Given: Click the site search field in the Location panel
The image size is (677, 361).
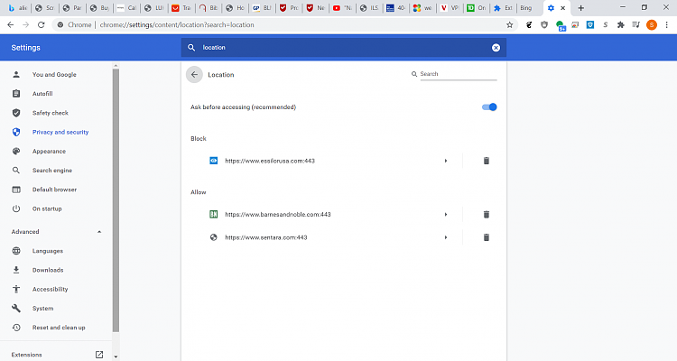Looking at the screenshot, I should pos(458,74).
